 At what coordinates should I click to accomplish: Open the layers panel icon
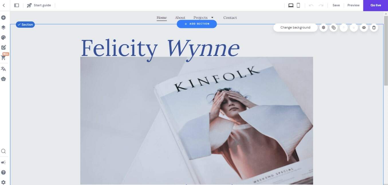[3, 28]
